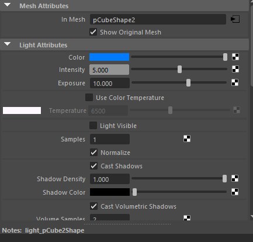Click the Temperature slider handle
Image resolution: width=253 pixels, height=242 pixels.
[170, 110]
